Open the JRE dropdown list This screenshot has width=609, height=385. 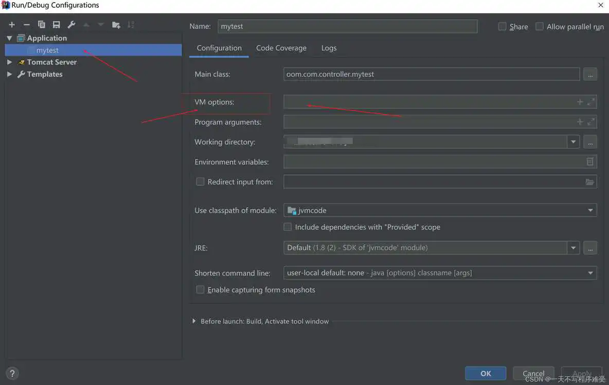(x=573, y=248)
